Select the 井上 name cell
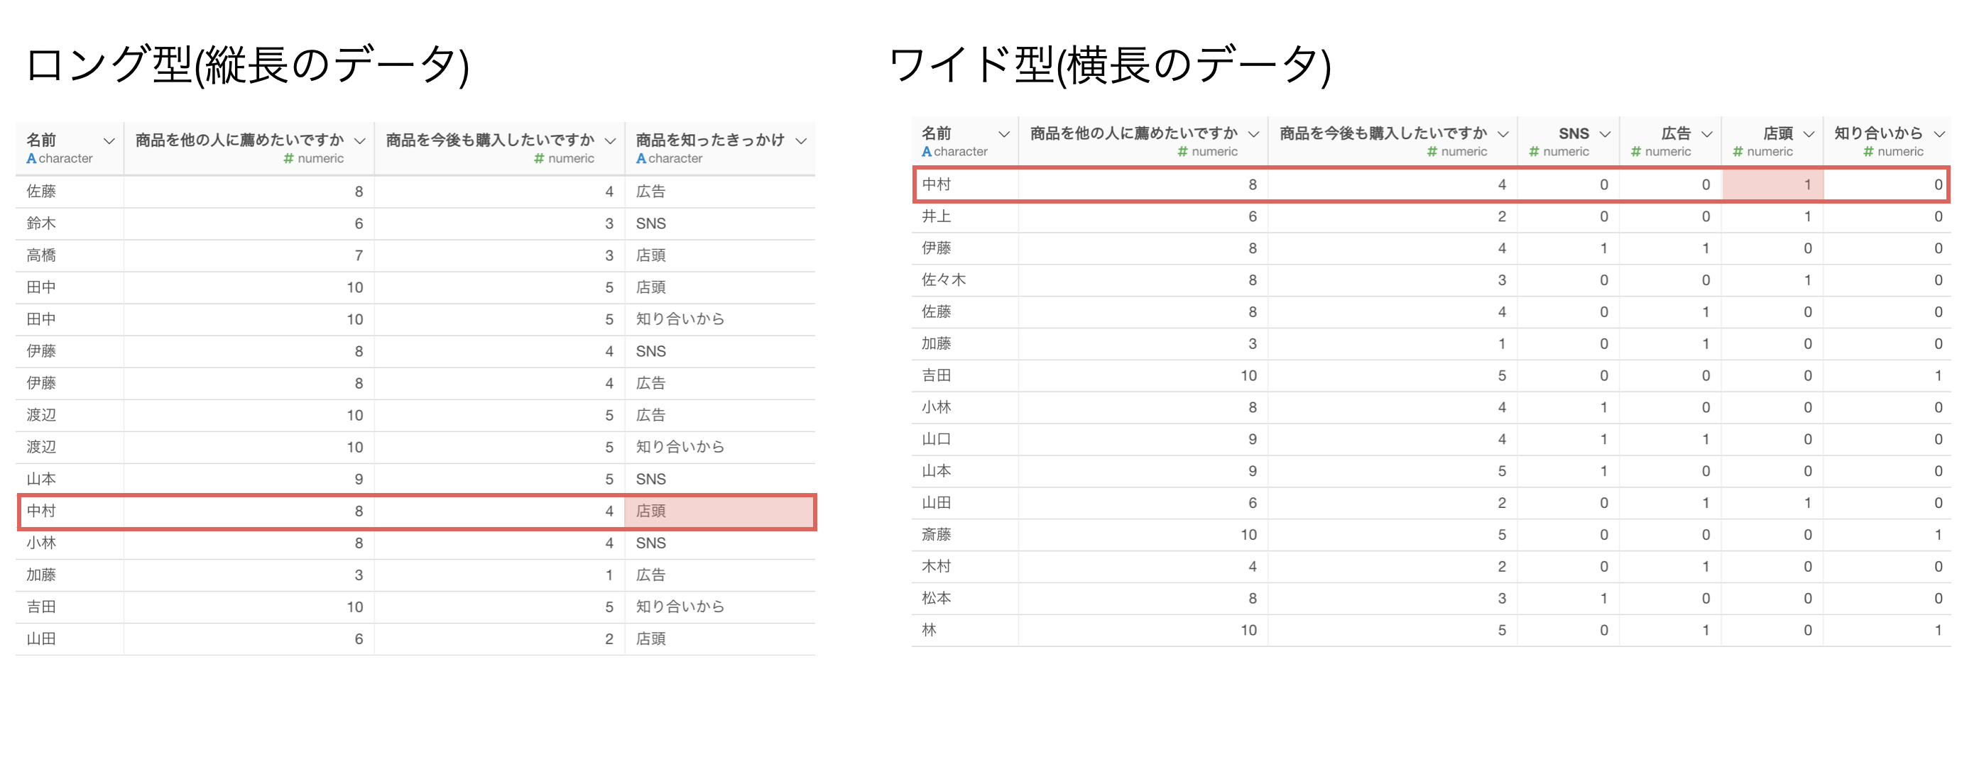 [x=965, y=217]
